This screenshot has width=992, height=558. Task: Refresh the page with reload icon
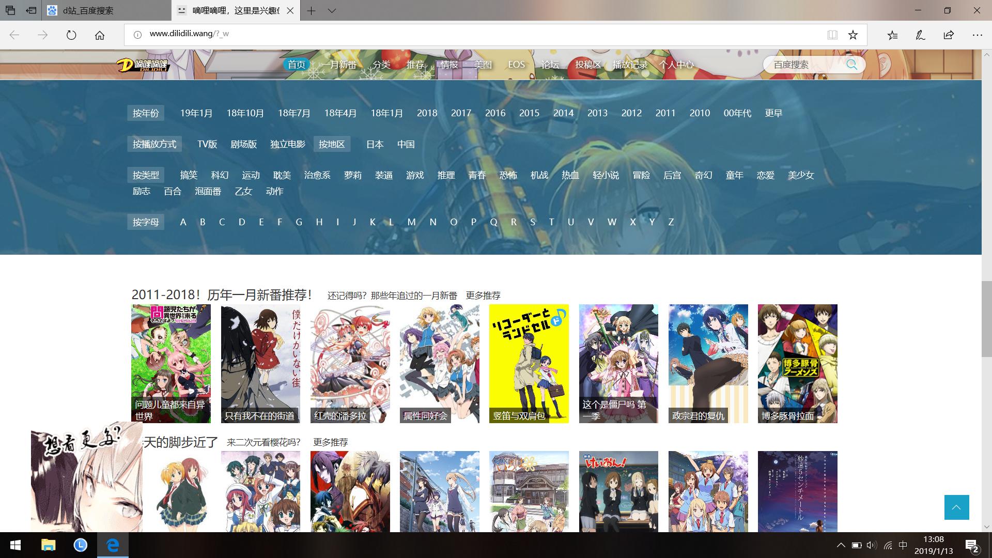[71, 35]
